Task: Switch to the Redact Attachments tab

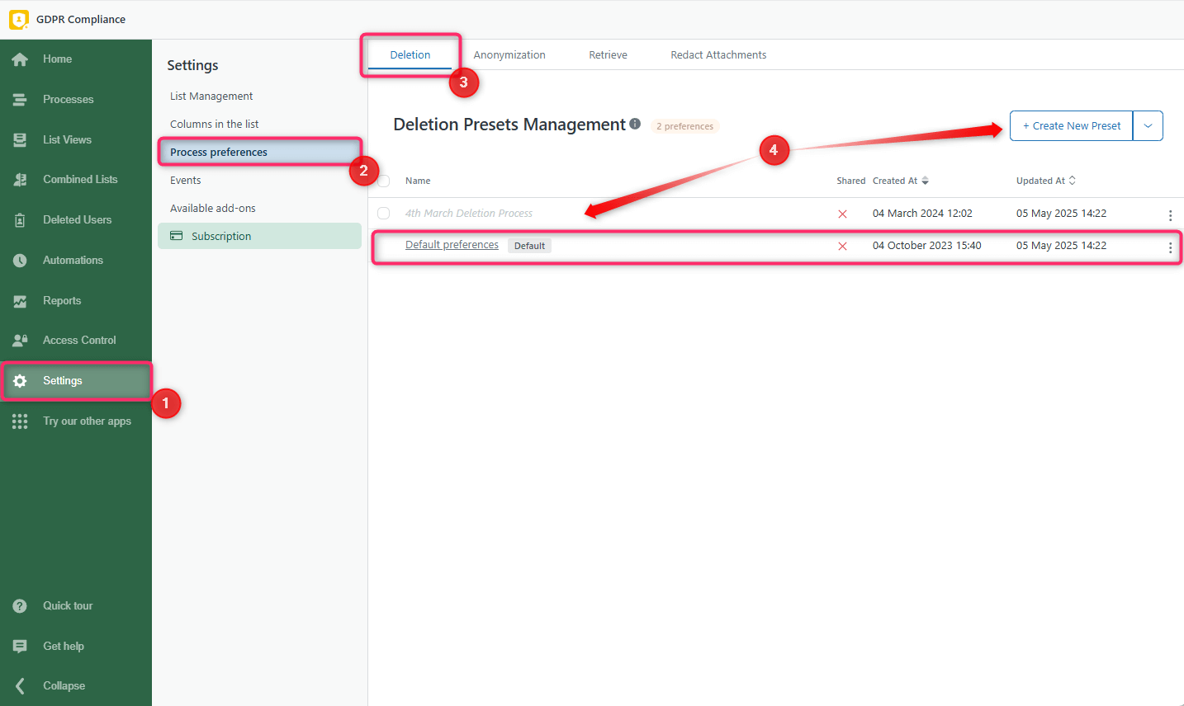Action: tap(718, 55)
